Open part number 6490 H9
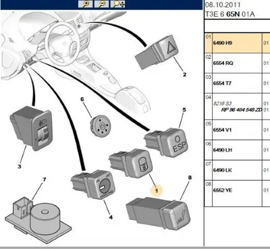 click(223, 43)
